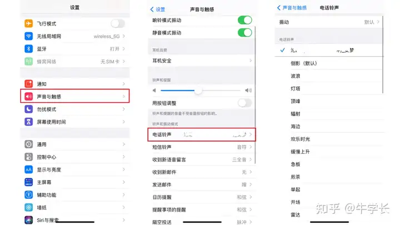Tap the Do Not Disturb (勿扰模式) moon icon
400x225 pixels.
(28, 109)
